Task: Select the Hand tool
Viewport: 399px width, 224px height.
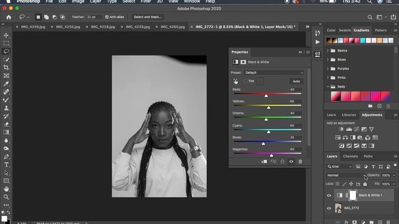Action: [x=6, y=189]
